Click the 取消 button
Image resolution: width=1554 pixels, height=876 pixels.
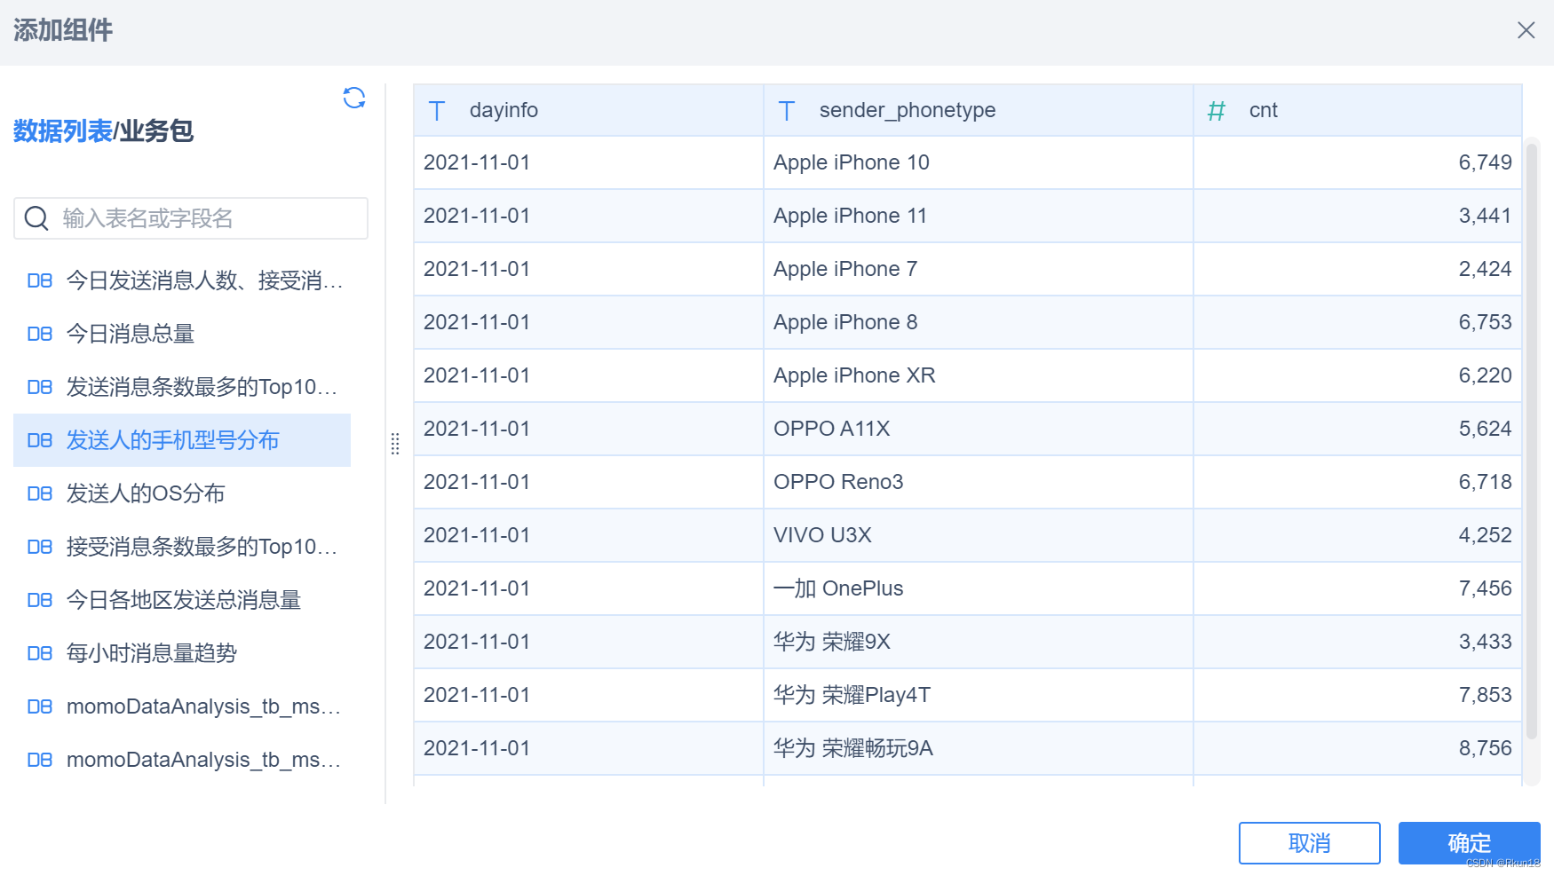pyautogui.click(x=1309, y=843)
